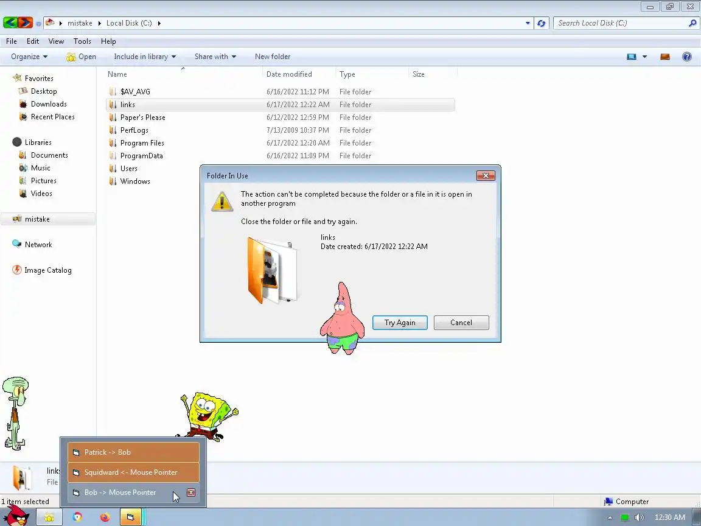
Task: Select the Paper's Please folder
Action: coord(142,117)
